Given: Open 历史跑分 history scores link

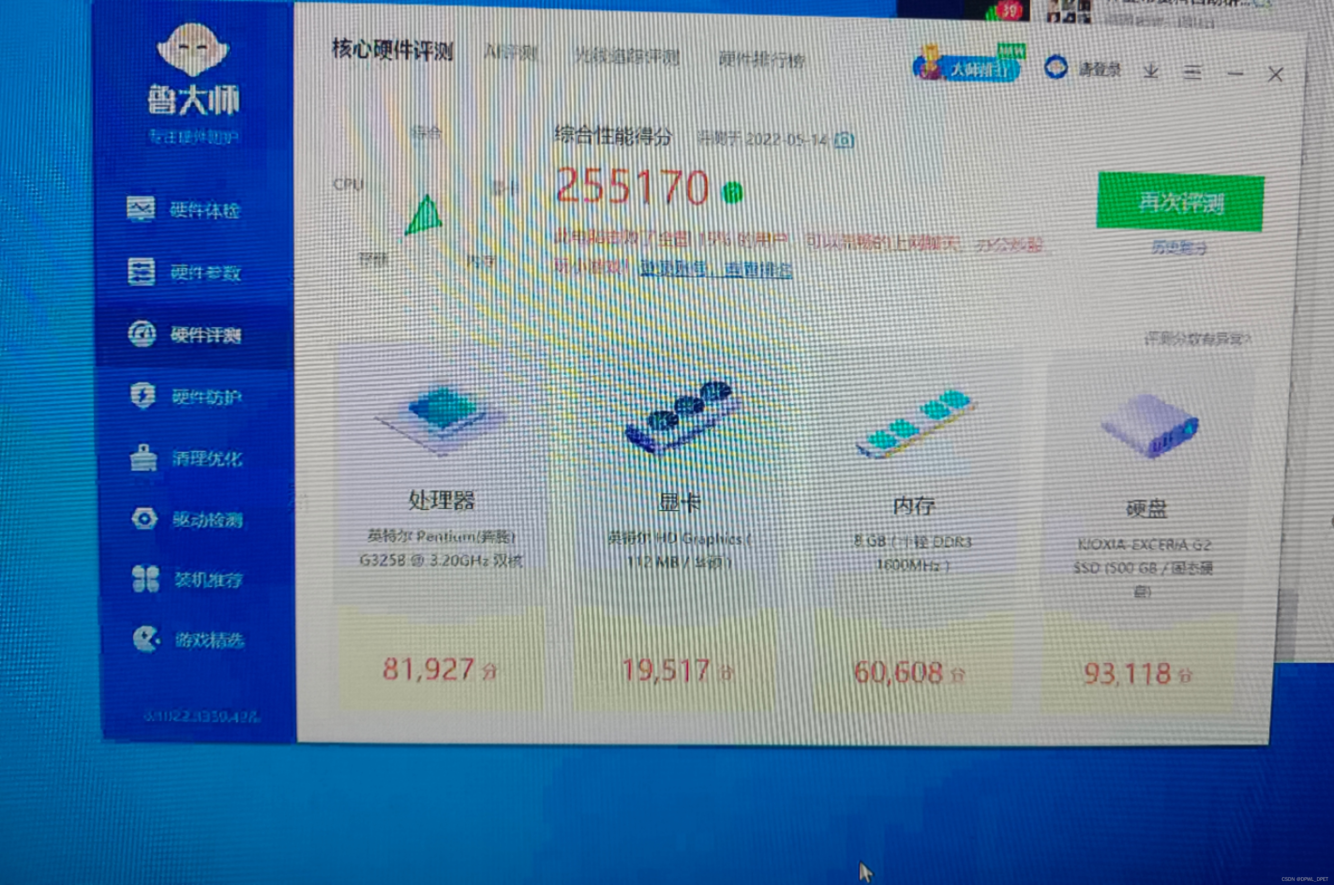Looking at the screenshot, I should 1179,247.
